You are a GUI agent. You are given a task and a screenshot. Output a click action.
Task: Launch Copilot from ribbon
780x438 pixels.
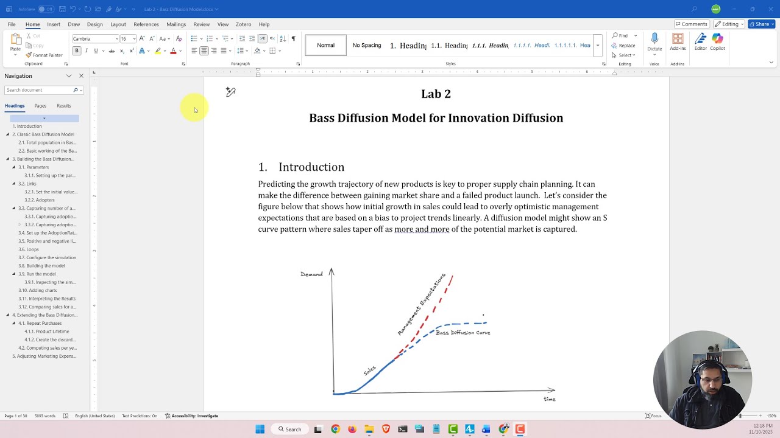717,42
